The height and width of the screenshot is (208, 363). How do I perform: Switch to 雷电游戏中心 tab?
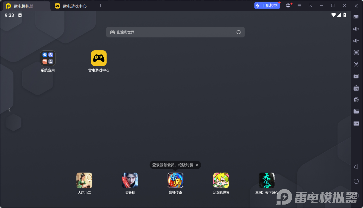tap(71, 6)
